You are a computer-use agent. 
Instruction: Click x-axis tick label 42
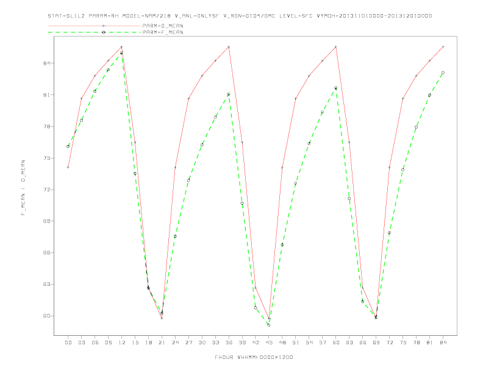point(256,343)
